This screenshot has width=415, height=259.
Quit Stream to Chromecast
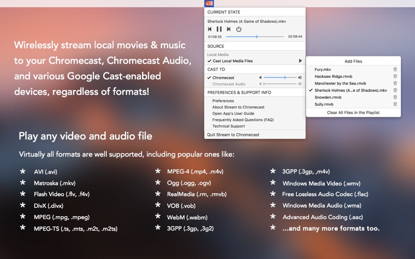tap(233, 135)
